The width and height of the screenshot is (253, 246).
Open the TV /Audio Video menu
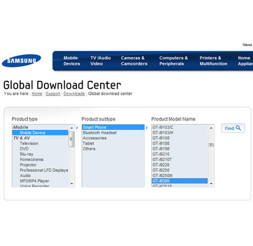coord(101,61)
